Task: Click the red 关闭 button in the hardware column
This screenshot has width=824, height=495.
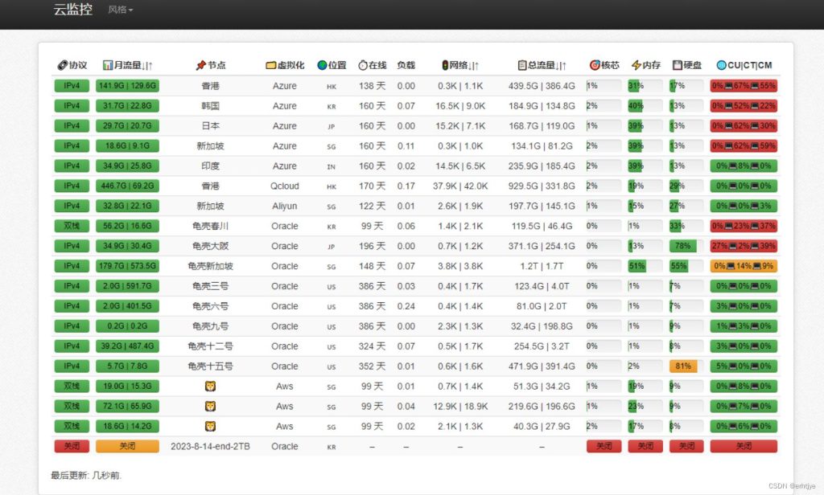Action: pyautogui.click(x=686, y=446)
